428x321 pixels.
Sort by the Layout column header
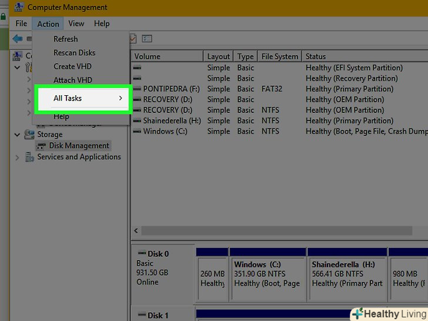(x=218, y=56)
